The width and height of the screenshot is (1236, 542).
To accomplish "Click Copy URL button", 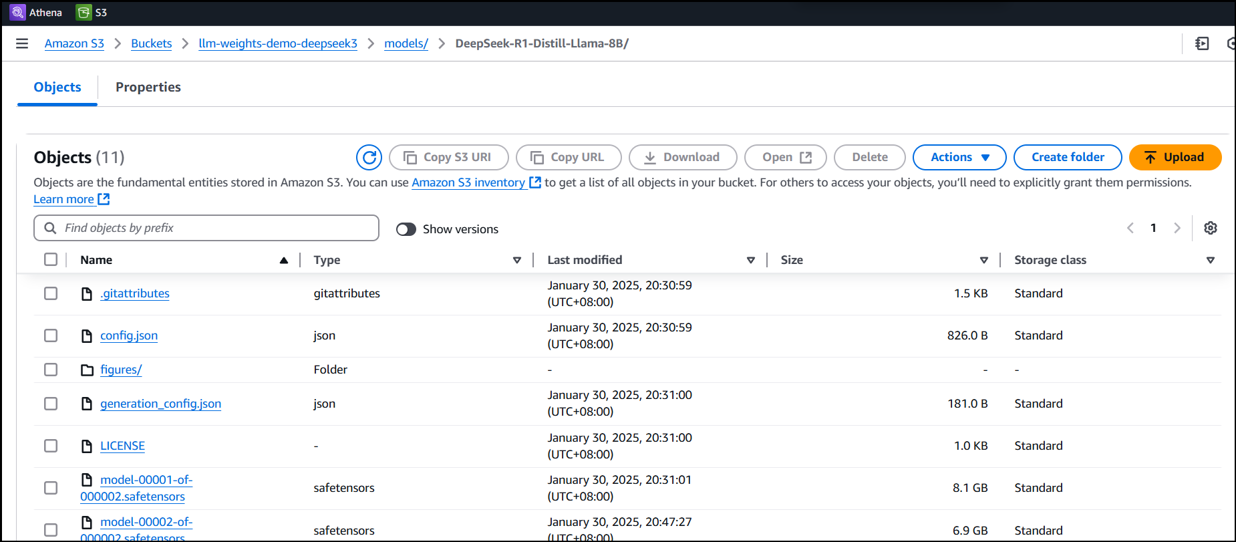I will tap(569, 157).
